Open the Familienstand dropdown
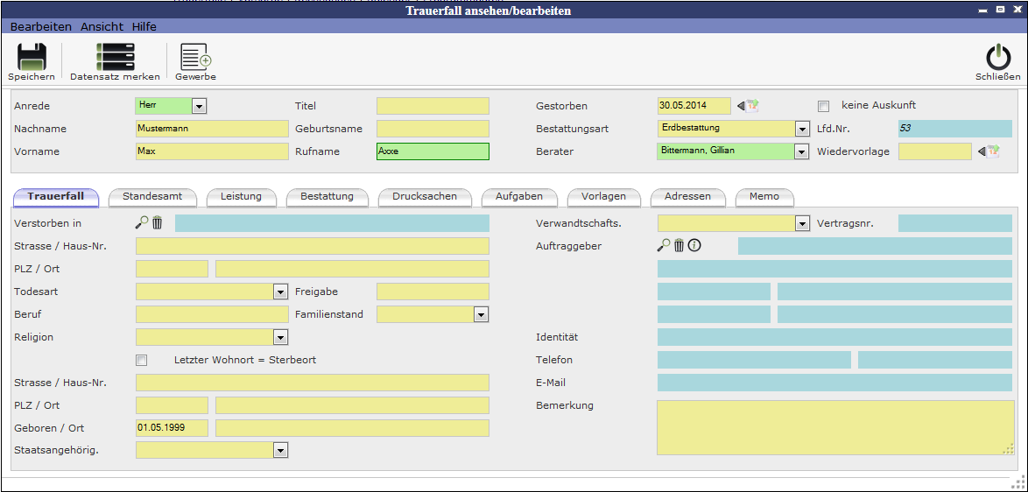Viewport: 1028px width, 492px height. coord(481,314)
